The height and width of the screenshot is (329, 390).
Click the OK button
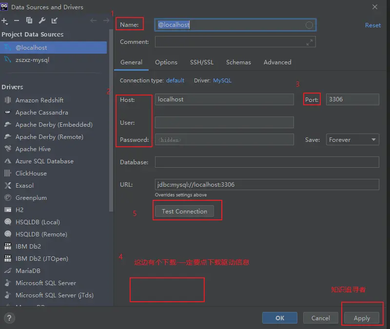click(279, 318)
